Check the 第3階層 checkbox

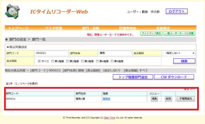click(x=82, y=61)
